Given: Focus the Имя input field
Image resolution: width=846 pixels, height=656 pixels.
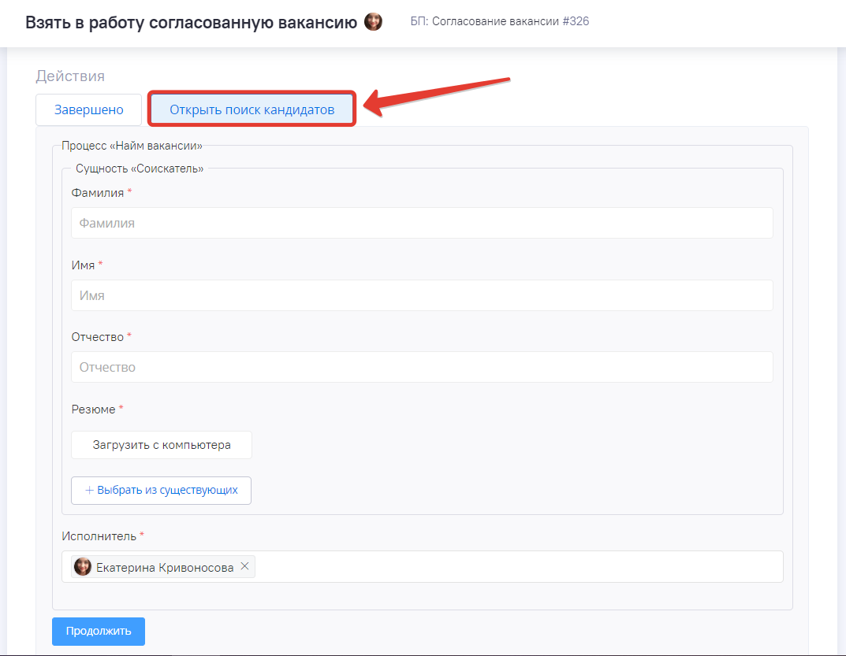Looking at the screenshot, I should coord(422,295).
